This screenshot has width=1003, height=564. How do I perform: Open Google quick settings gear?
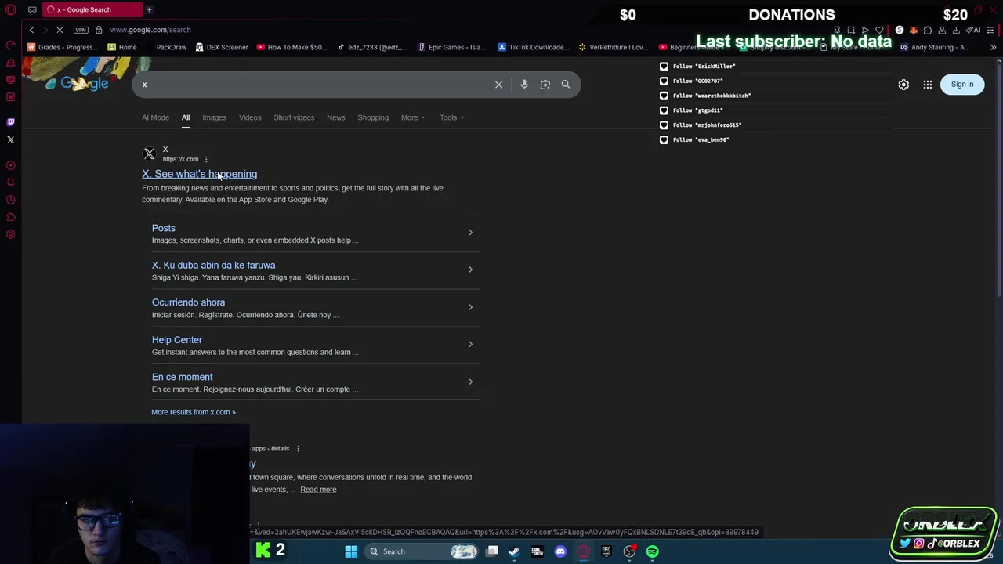pos(903,85)
